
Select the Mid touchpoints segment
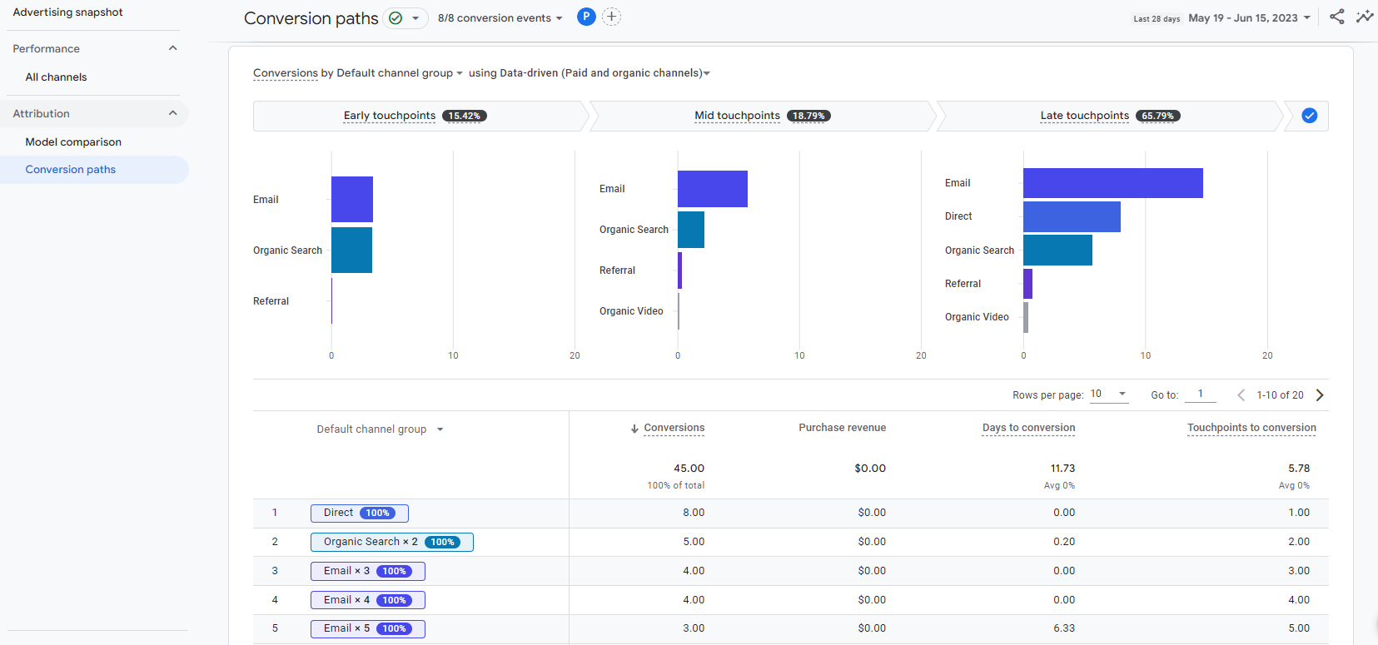coord(763,116)
